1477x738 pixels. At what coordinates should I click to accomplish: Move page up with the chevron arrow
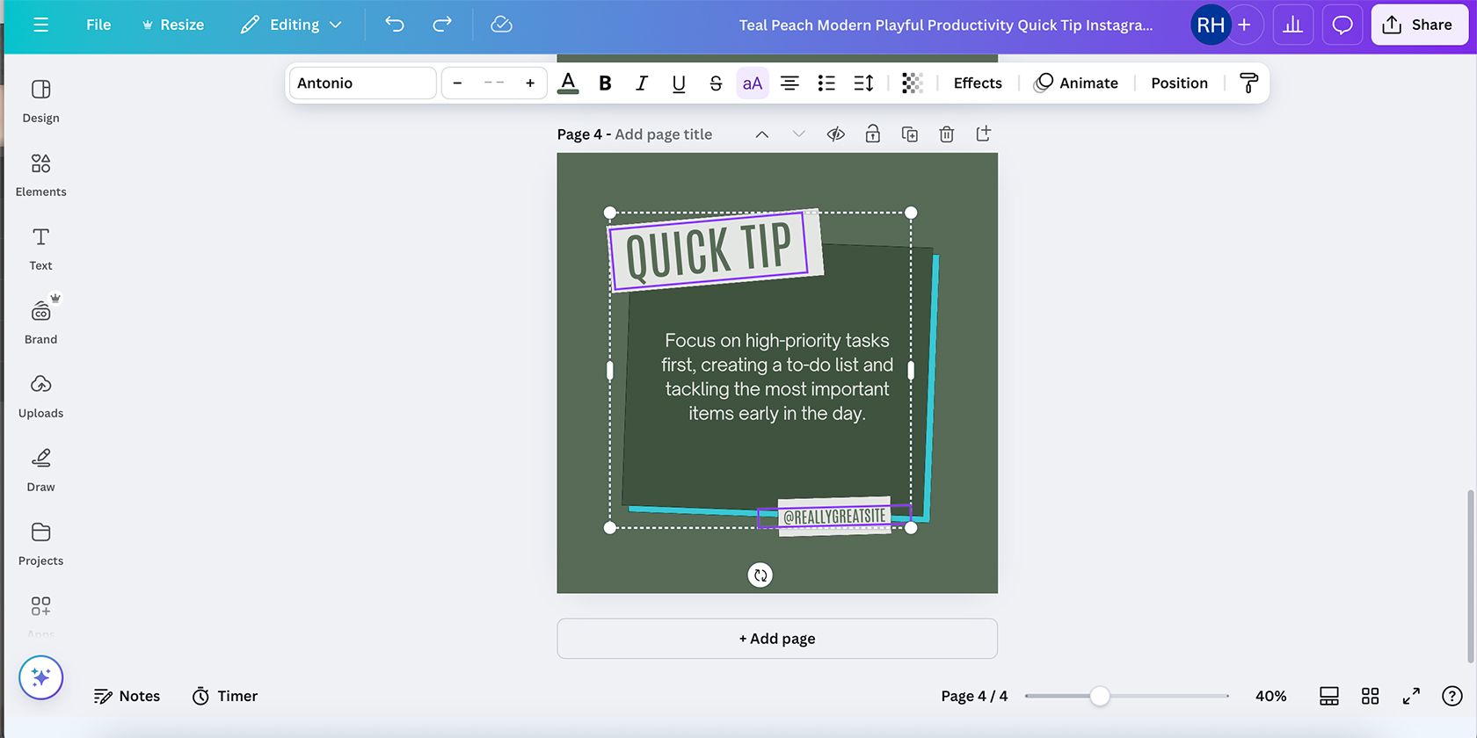click(x=762, y=134)
